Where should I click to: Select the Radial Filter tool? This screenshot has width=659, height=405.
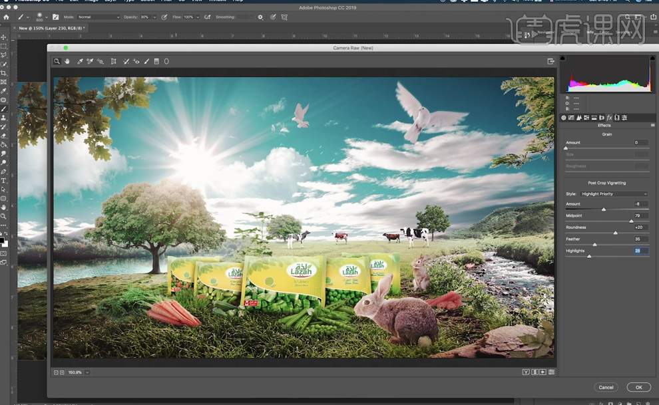[x=166, y=61]
